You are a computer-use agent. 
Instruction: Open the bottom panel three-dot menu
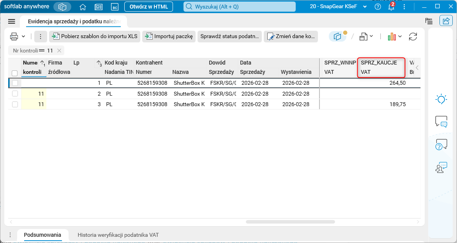[10, 235]
